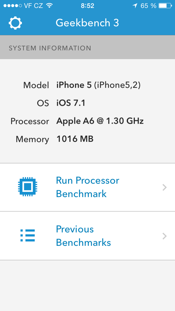
Task: Tap the iOS 7.1 version text
Action: (x=71, y=103)
